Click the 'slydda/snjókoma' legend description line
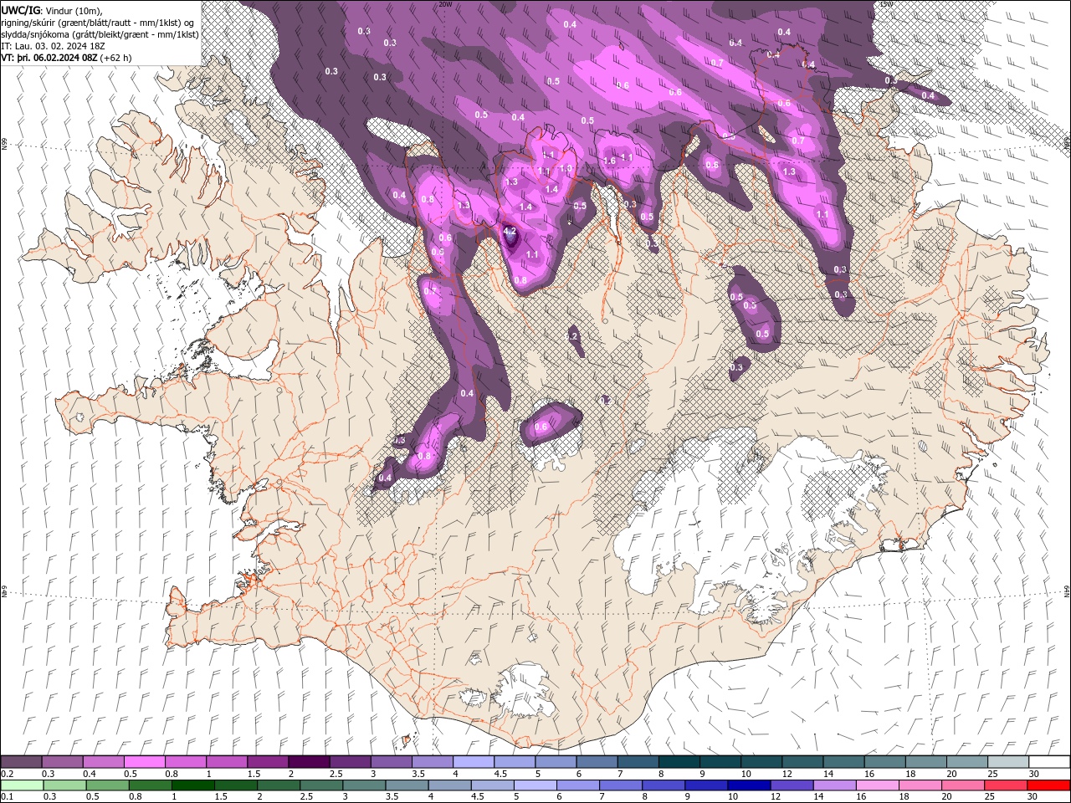 click(x=100, y=34)
